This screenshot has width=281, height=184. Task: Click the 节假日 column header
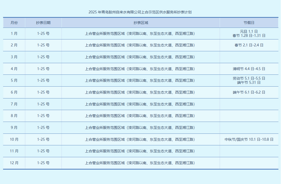point(249,23)
